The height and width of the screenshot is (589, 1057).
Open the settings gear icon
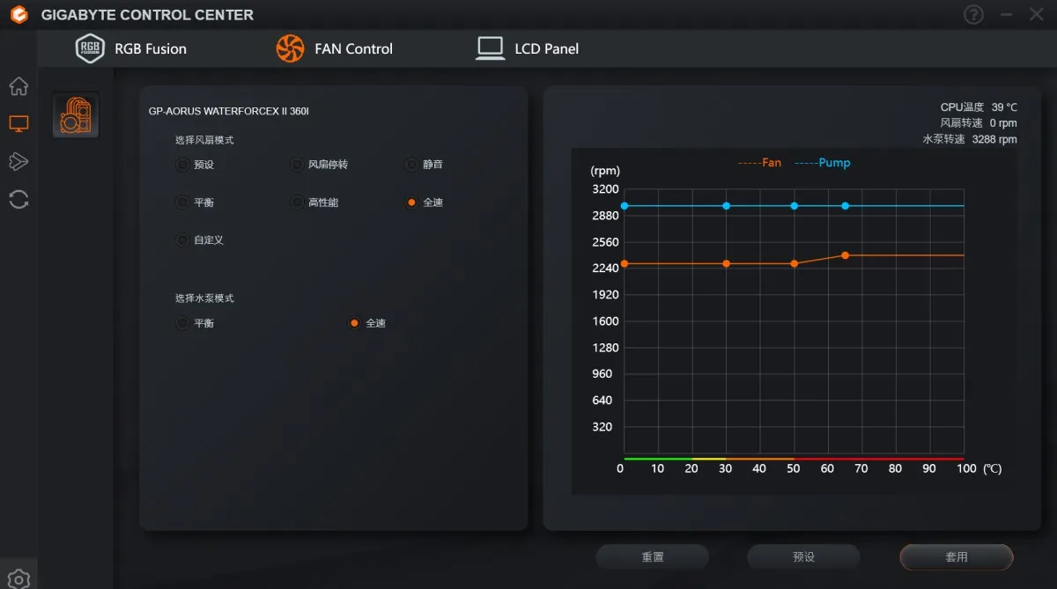click(18, 579)
